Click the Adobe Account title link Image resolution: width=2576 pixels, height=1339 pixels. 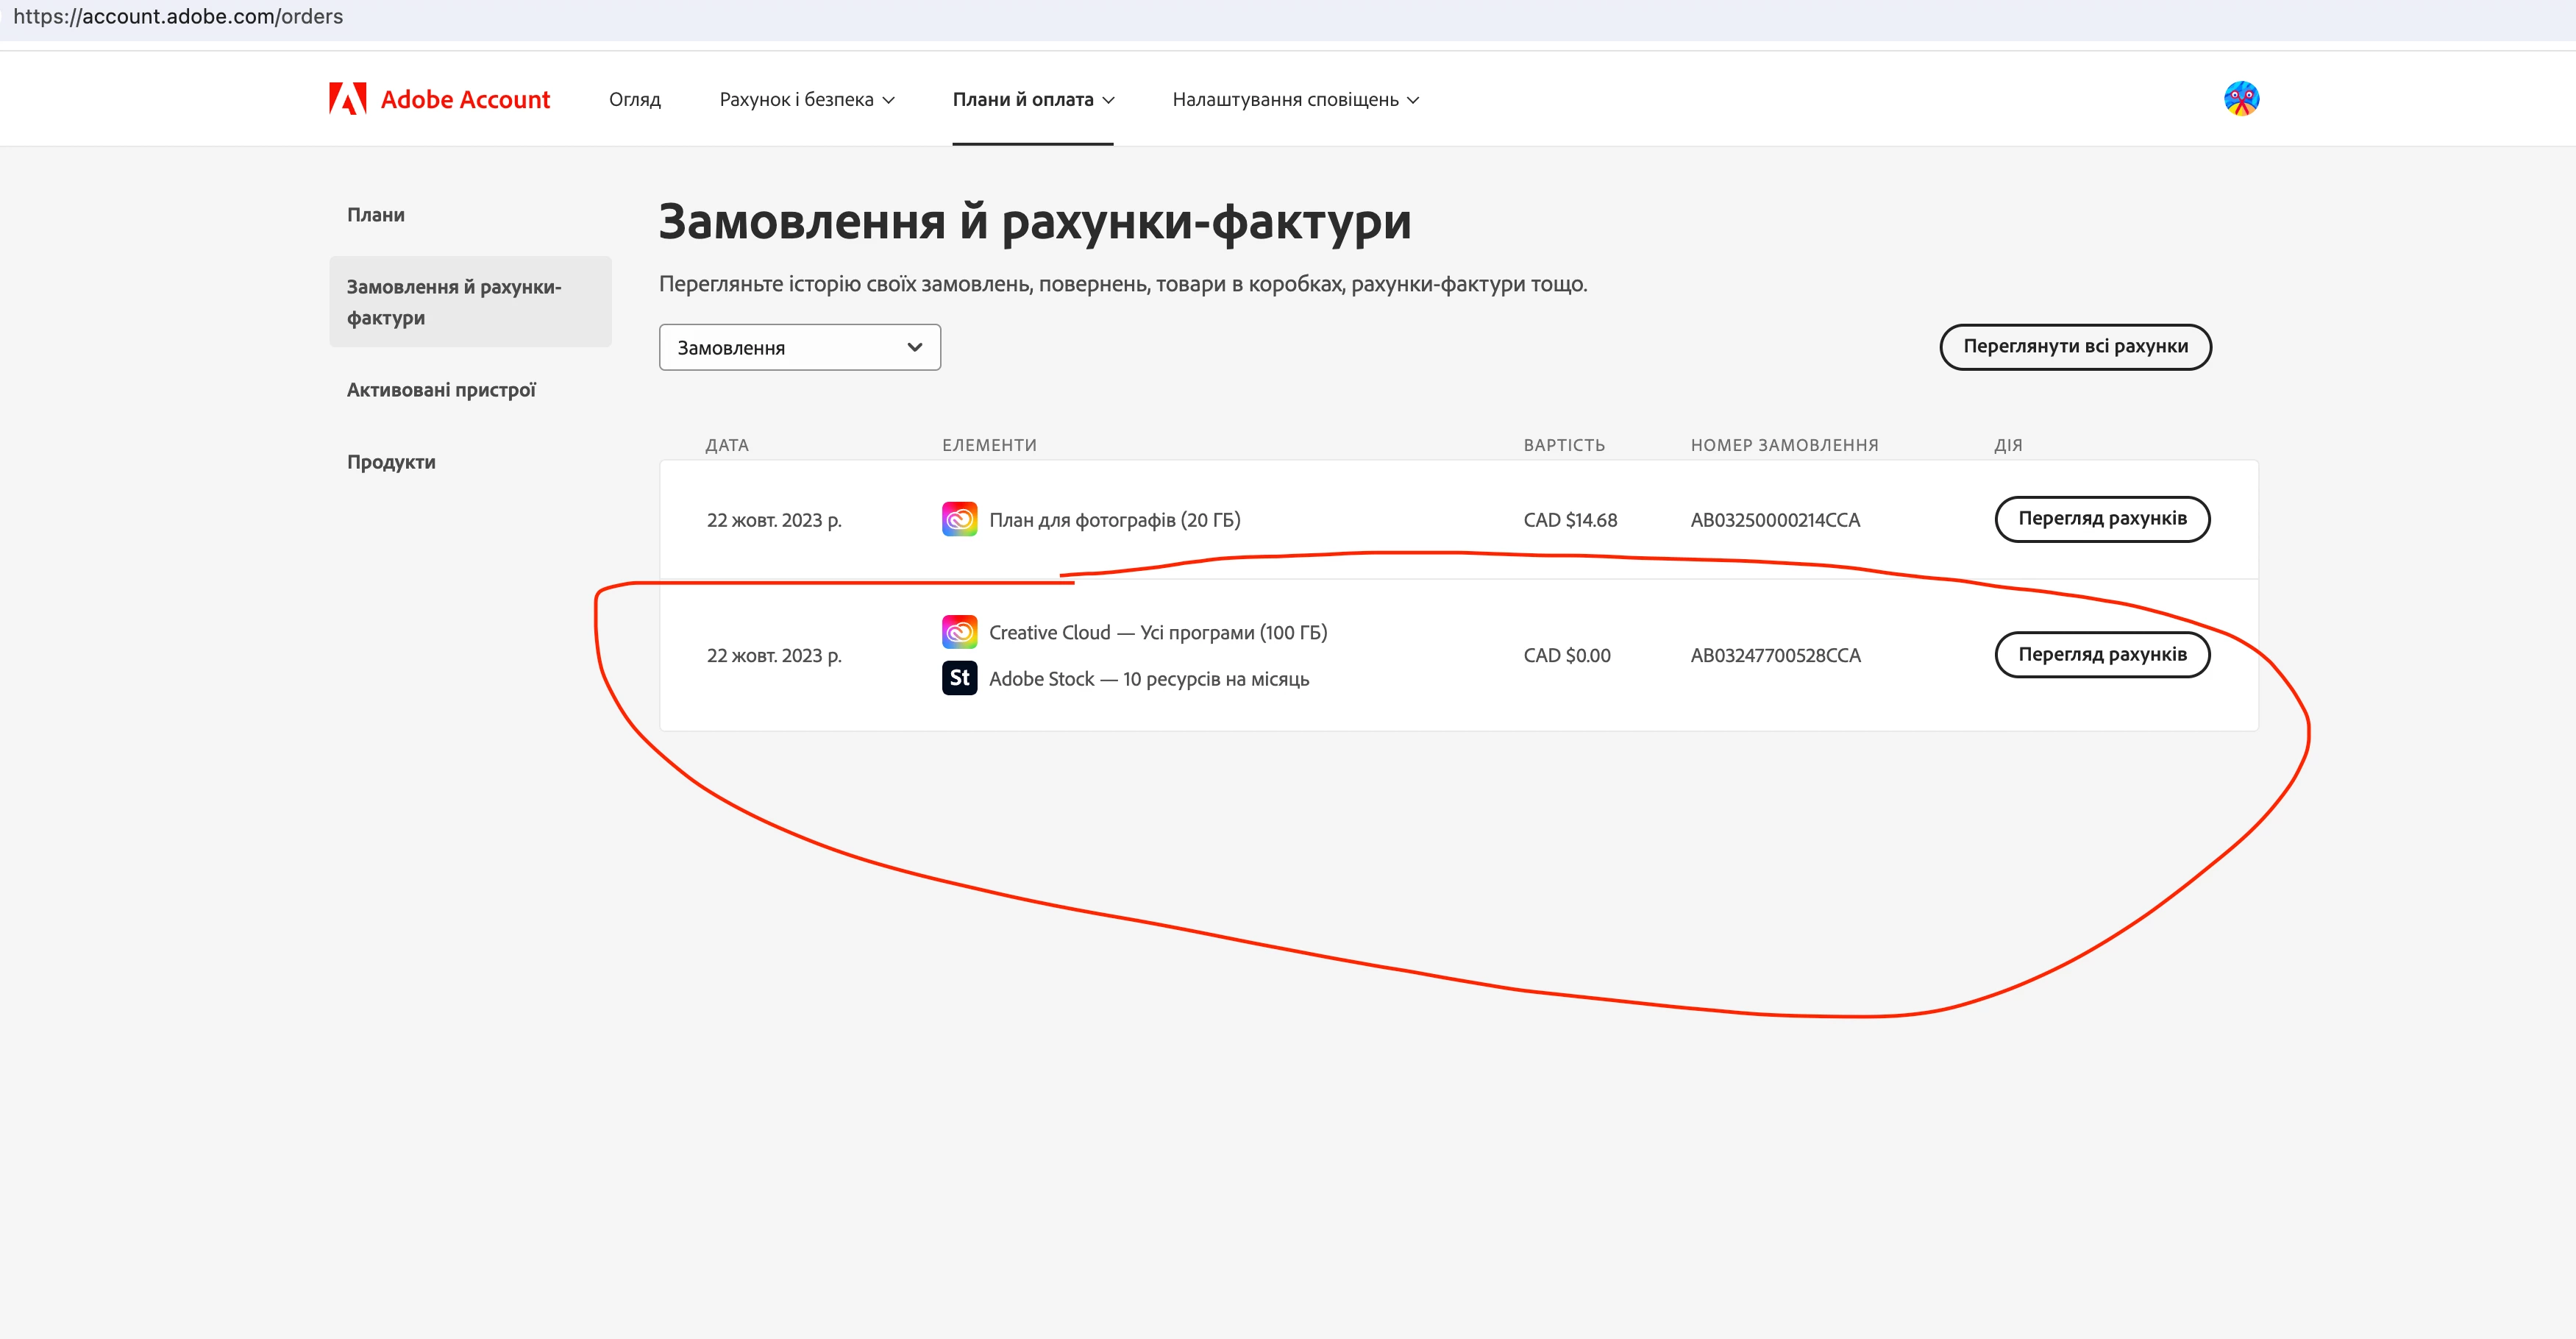465,100
